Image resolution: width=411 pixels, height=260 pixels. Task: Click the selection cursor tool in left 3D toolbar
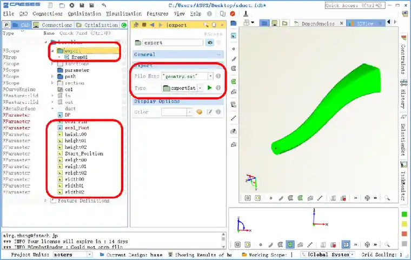(x=234, y=36)
